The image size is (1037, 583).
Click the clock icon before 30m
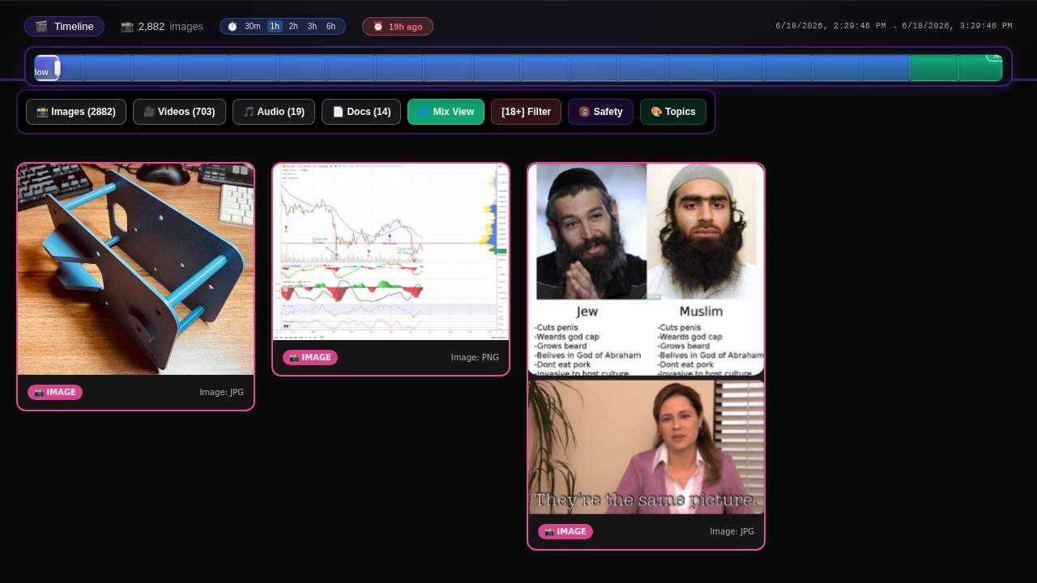(x=233, y=27)
